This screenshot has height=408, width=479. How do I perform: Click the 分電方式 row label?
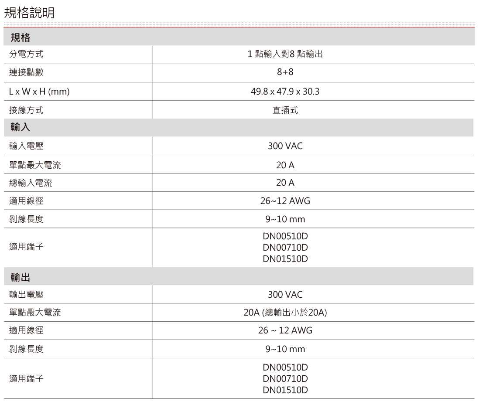(26, 55)
